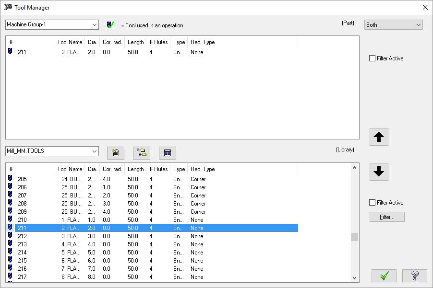Sort part list by Length column header

[135, 42]
